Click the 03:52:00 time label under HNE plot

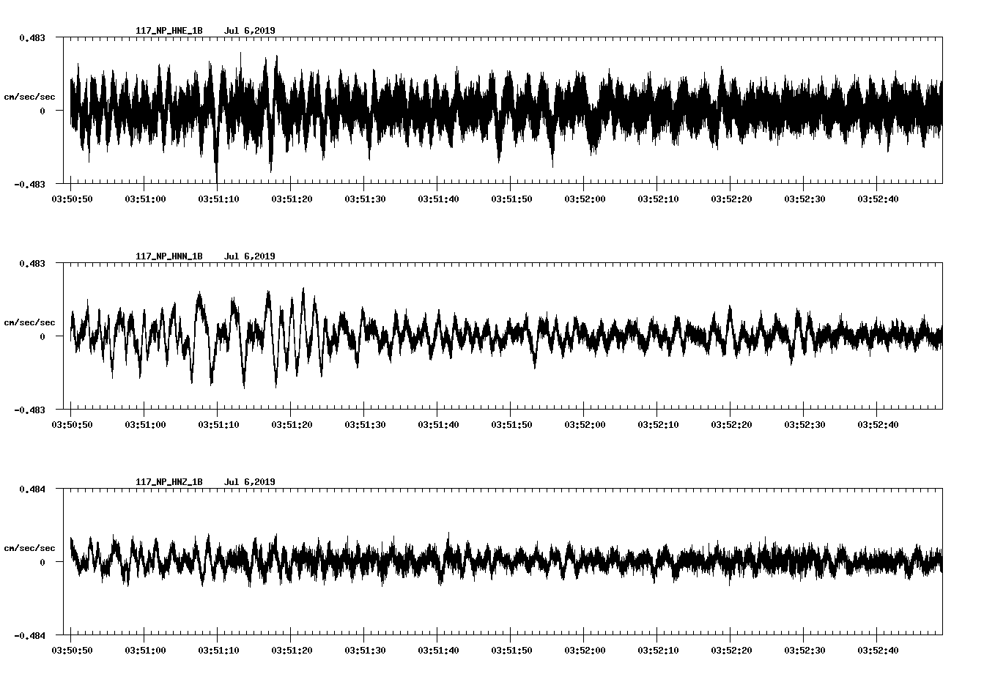[x=585, y=199]
